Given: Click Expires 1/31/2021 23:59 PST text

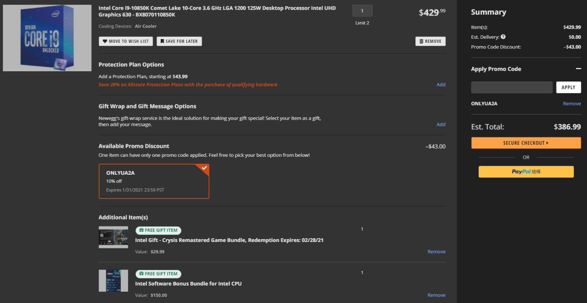Looking at the screenshot, I should coord(135,190).
